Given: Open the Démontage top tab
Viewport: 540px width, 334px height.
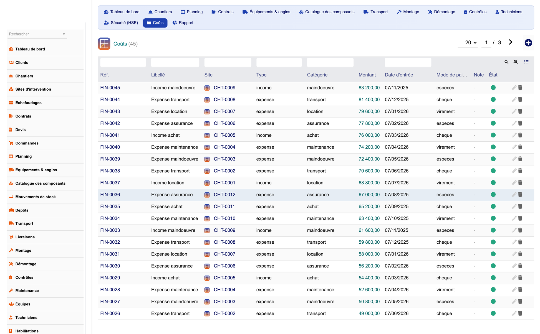Looking at the screenshot, I should coord(441,12).
